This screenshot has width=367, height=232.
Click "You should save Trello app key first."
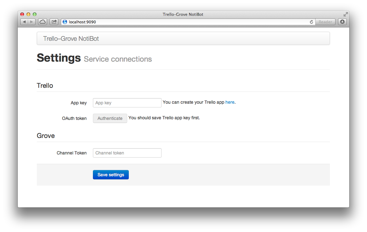[x=164, y=118]
